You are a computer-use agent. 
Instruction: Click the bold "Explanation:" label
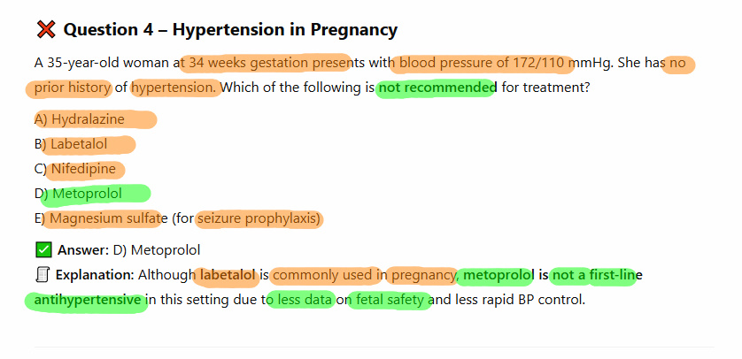click(x=96, y=275)
